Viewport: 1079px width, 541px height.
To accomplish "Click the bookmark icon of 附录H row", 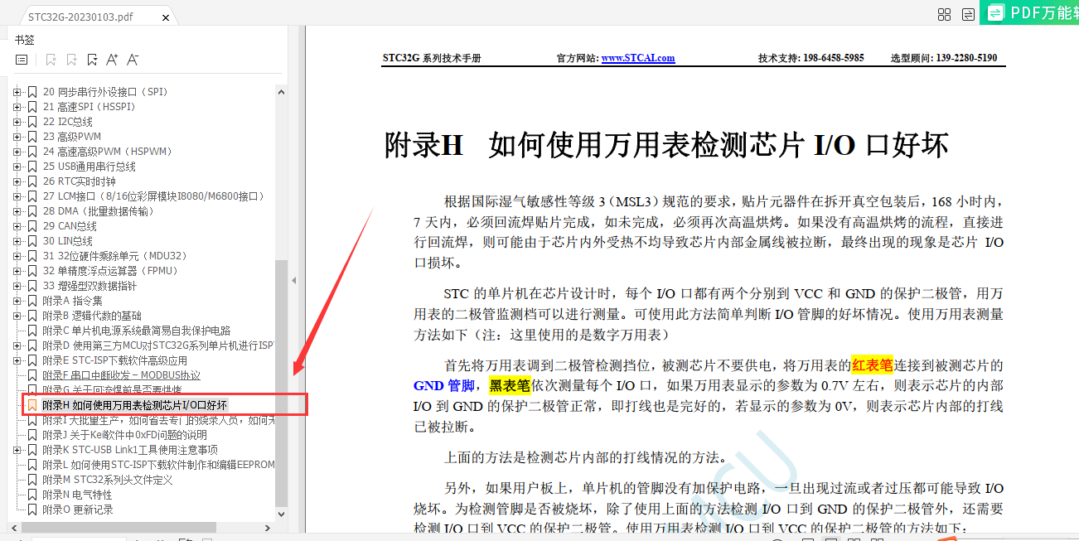I will click(32, 405).
